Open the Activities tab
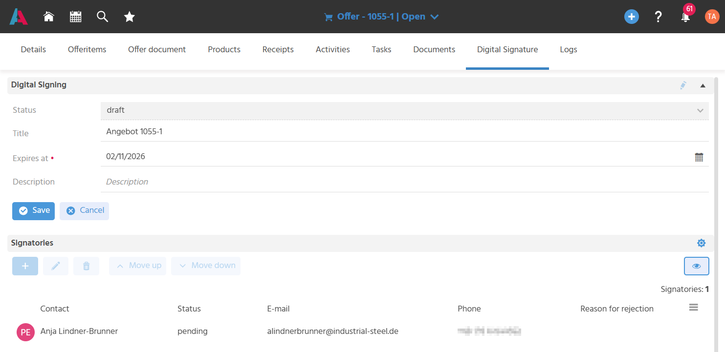This screenshot has width=725, height=352. [333, 50]
